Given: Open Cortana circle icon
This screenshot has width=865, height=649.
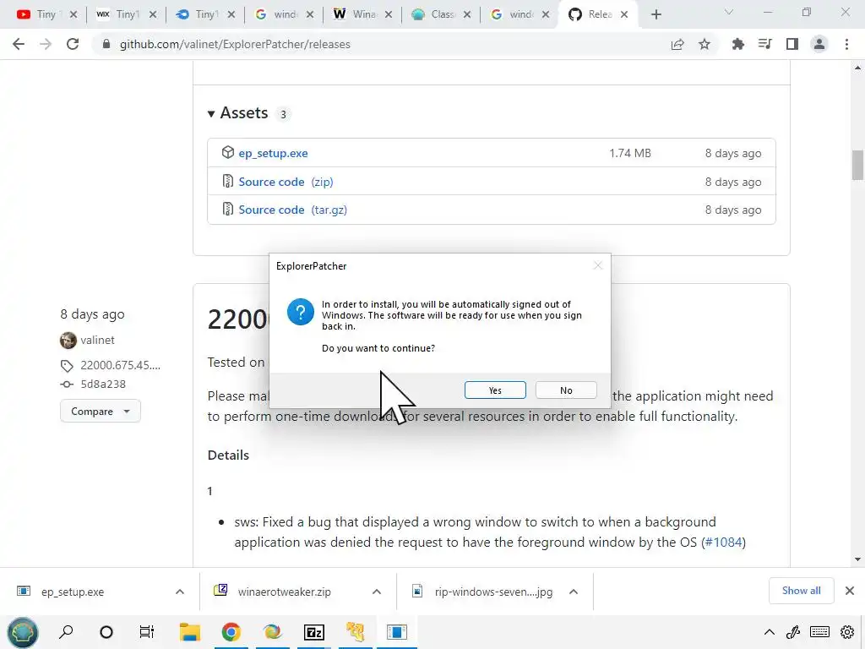Looking at the screenshot, I should tap(106, 632).
